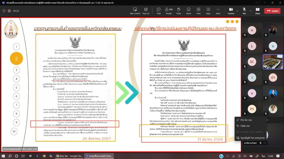Select Pin for me
Image resolution: width=284 pixels, height=159 pixels.
[246, 120]
